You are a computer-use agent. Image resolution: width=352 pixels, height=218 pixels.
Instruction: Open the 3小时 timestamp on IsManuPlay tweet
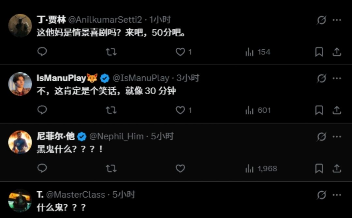click(188, 78)
